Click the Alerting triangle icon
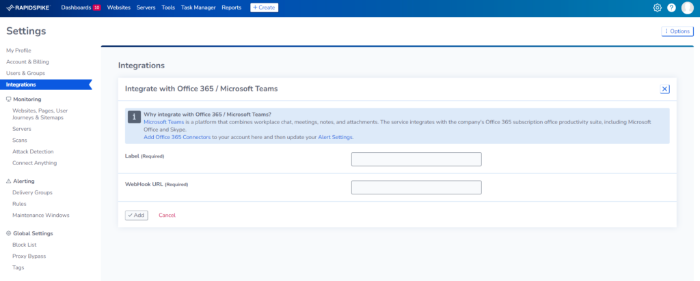 pyautogui.click(x=8, y=181)
